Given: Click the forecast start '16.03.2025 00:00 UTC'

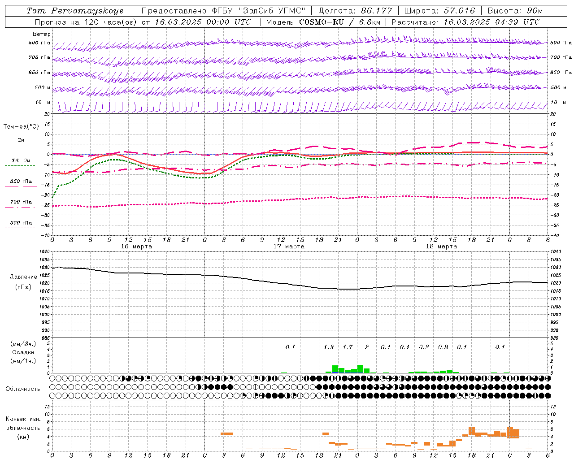Looking at the screenshot, I should [x=203, y=22].
